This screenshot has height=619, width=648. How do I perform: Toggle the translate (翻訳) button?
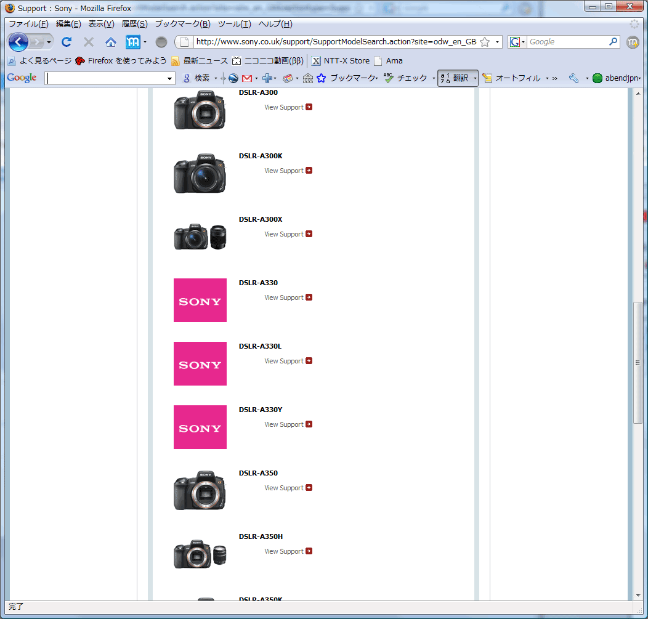(455, 78)
